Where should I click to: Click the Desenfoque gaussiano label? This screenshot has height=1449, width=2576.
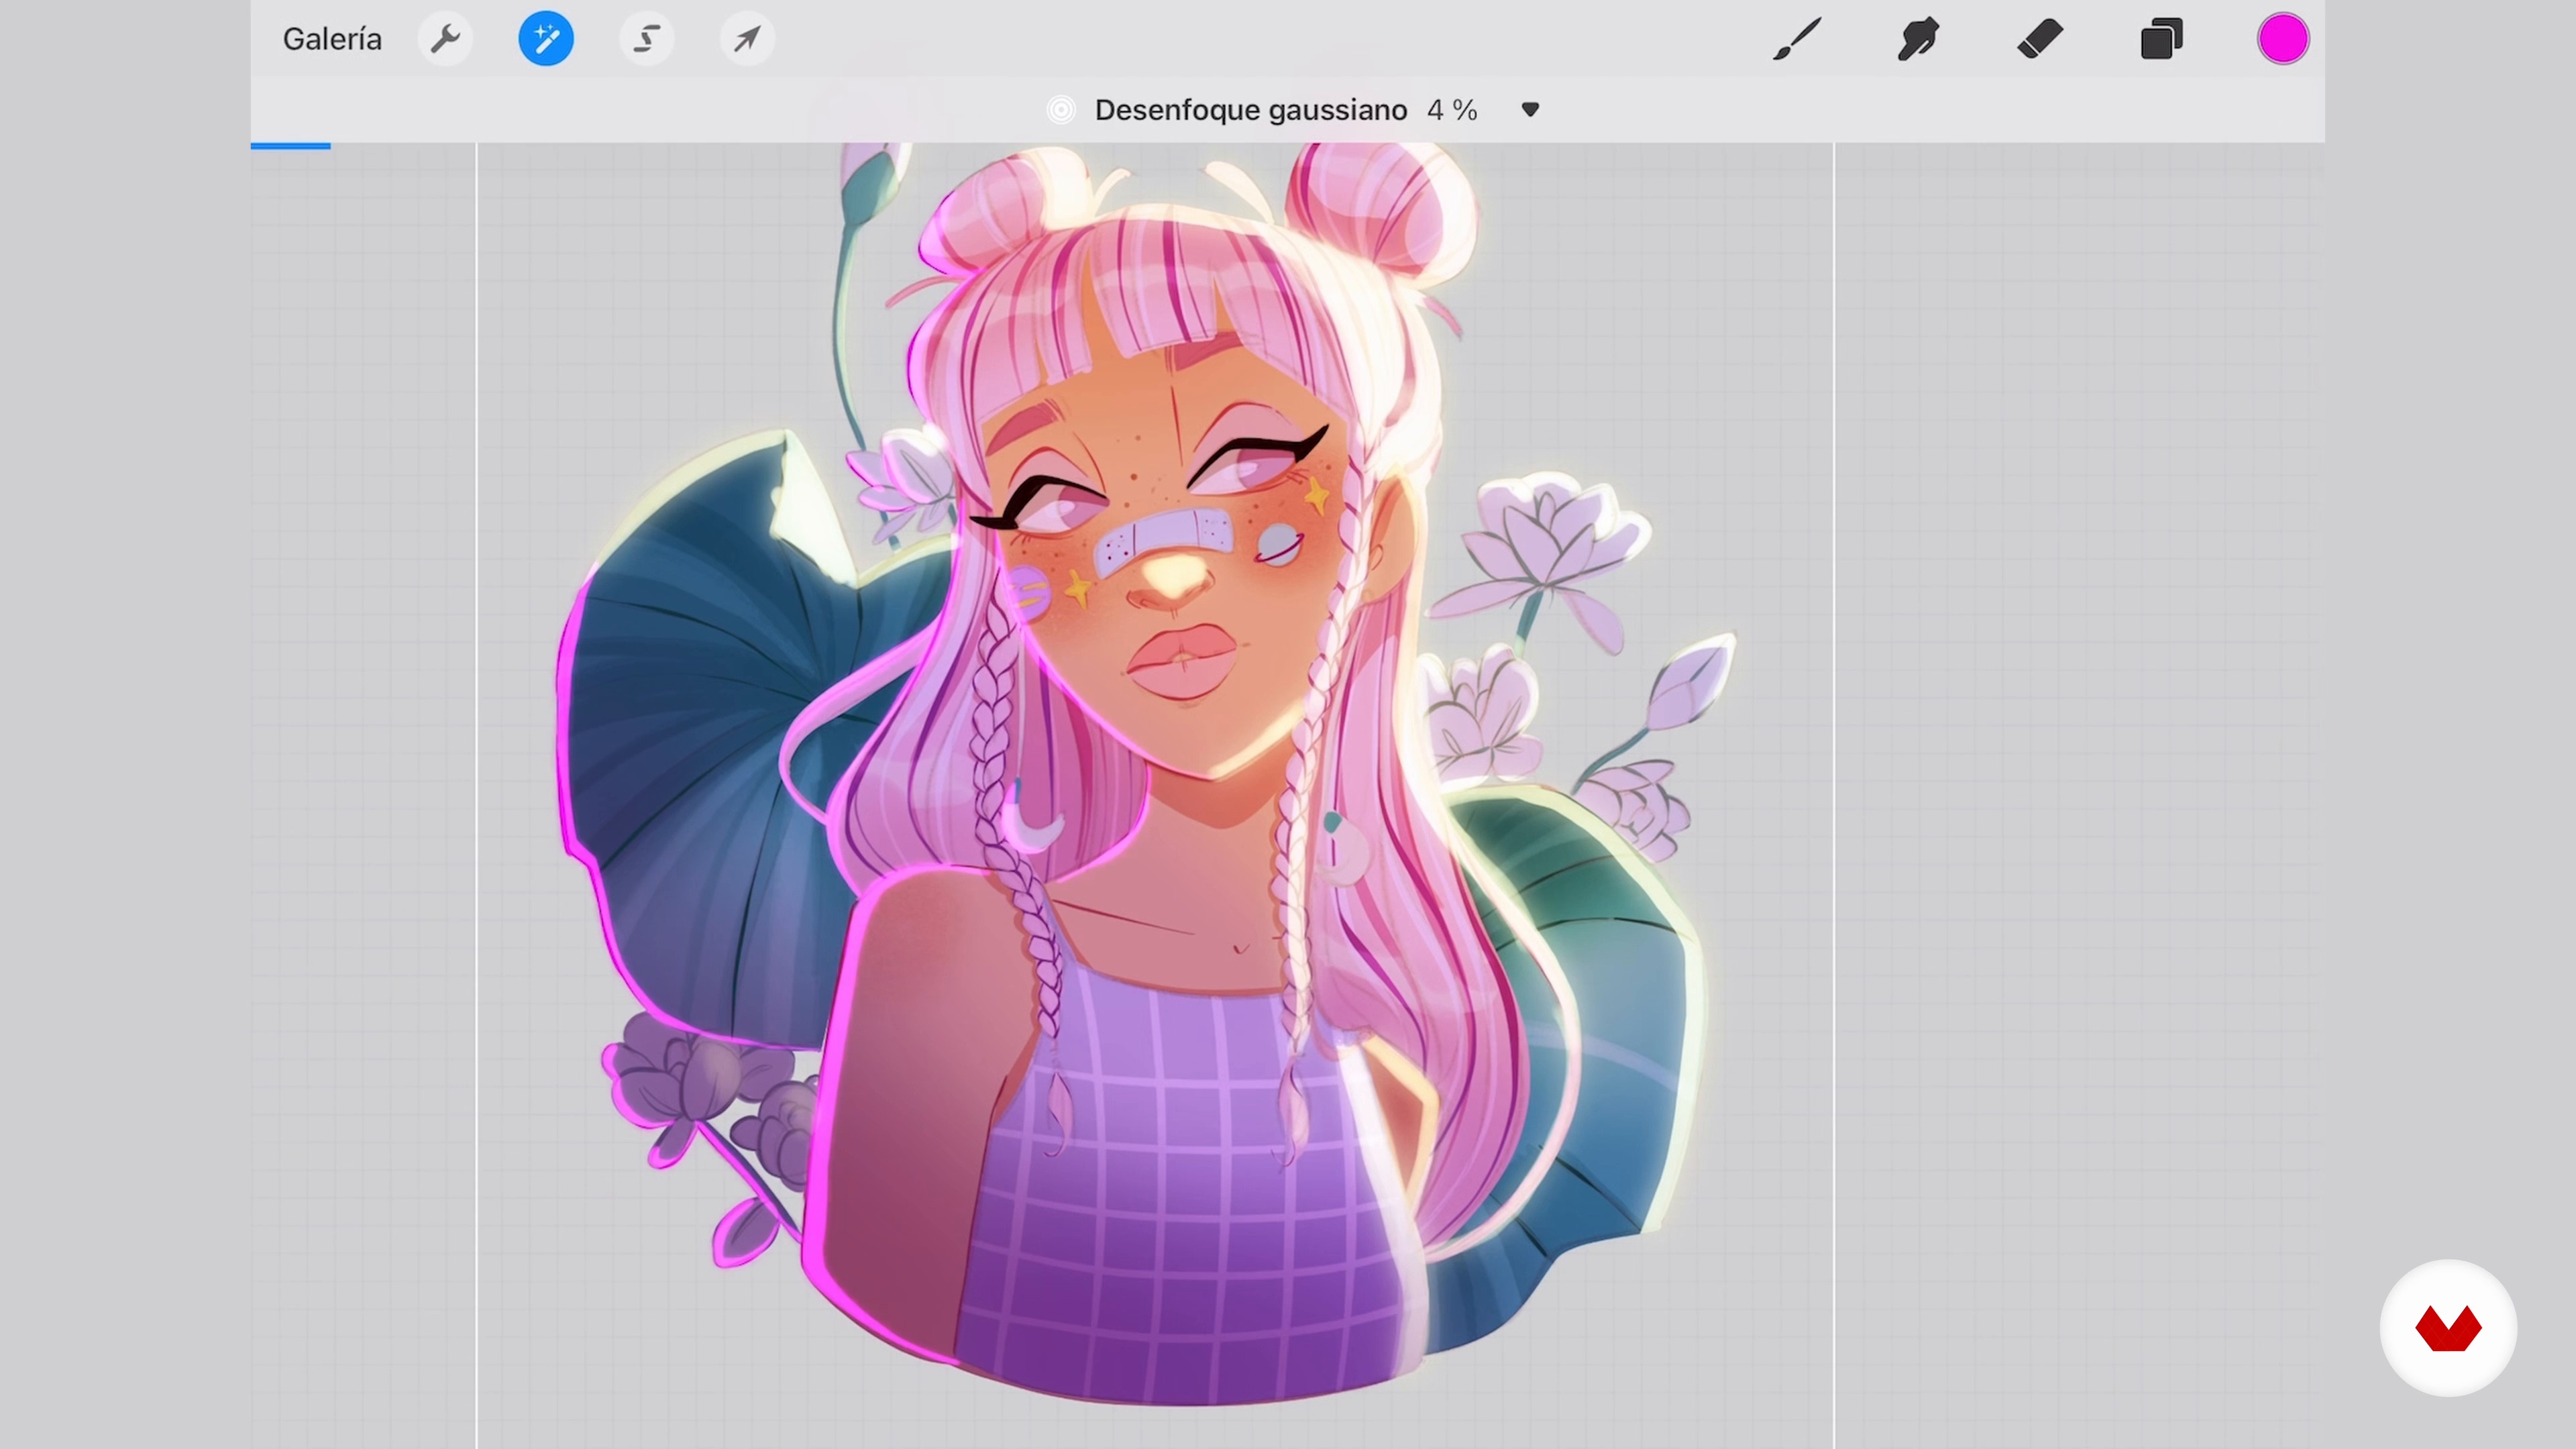coord(1251,110)
